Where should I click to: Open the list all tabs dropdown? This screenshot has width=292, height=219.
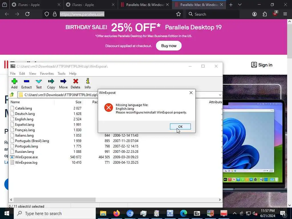[x=240, y=5]
